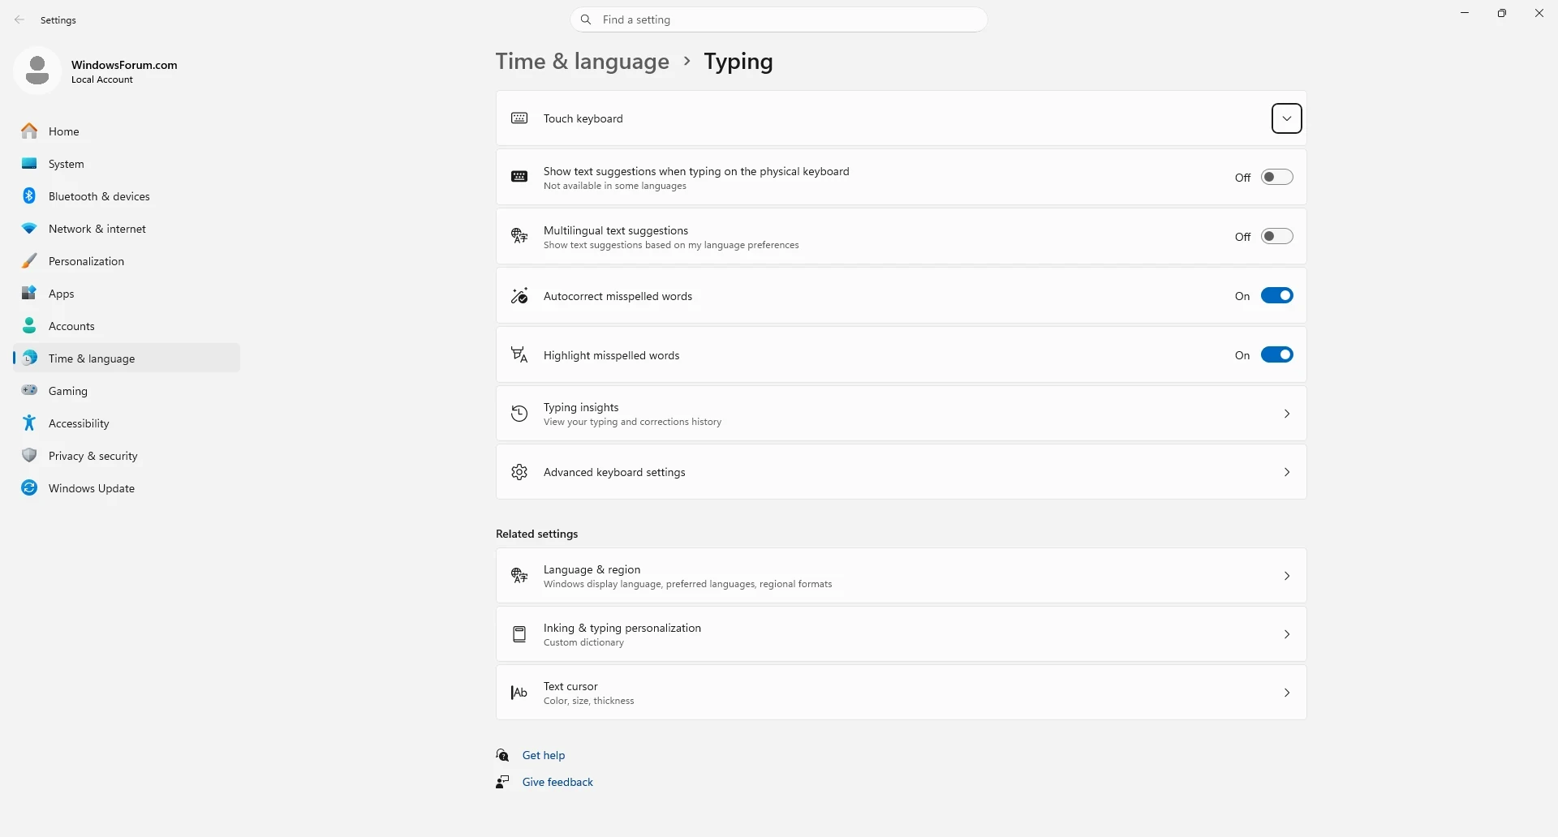Open Typing insights via its chevron

coord(1287,414)
